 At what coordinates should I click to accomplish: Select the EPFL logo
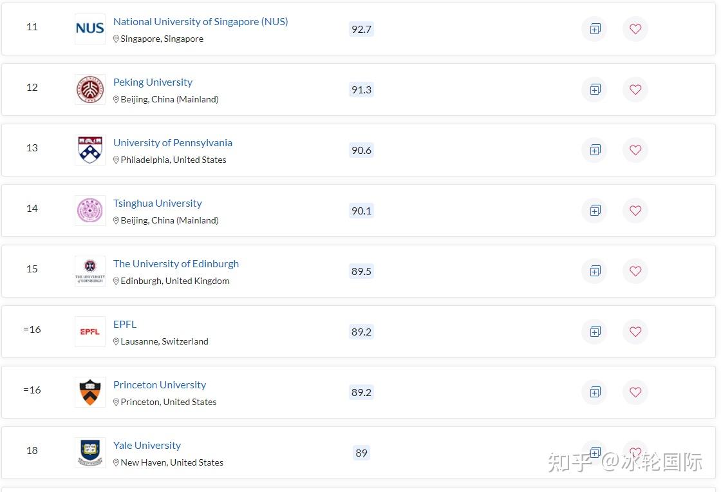(89, 332)
